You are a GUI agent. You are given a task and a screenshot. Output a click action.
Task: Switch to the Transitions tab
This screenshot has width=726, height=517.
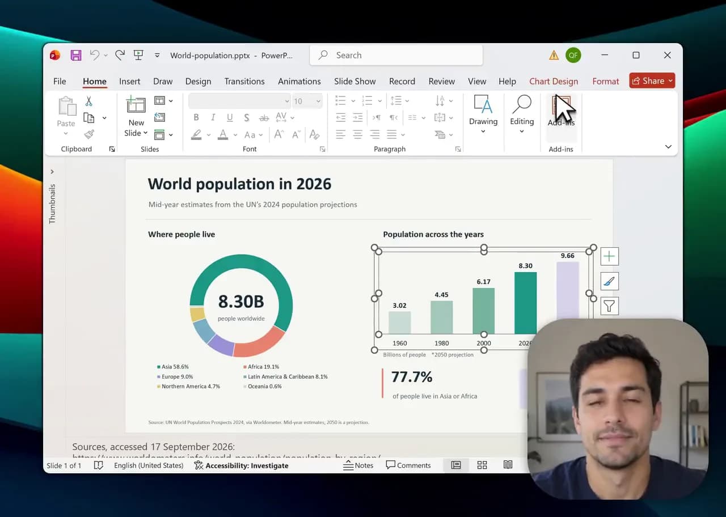[244, 81]
